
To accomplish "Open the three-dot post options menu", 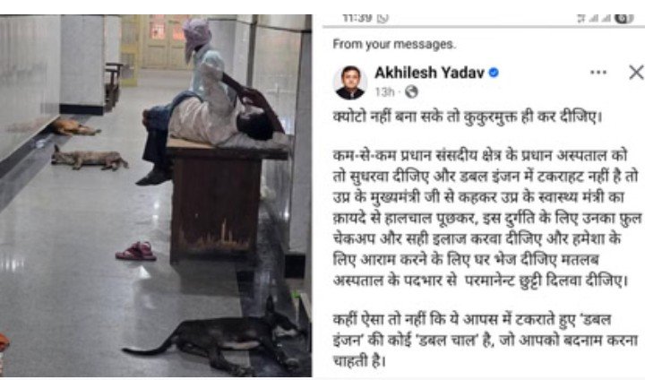I will tap(598, 73).
